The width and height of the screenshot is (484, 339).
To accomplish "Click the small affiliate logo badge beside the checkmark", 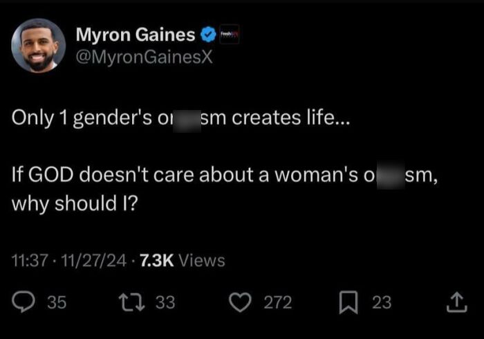I will [x=228, y=34].
